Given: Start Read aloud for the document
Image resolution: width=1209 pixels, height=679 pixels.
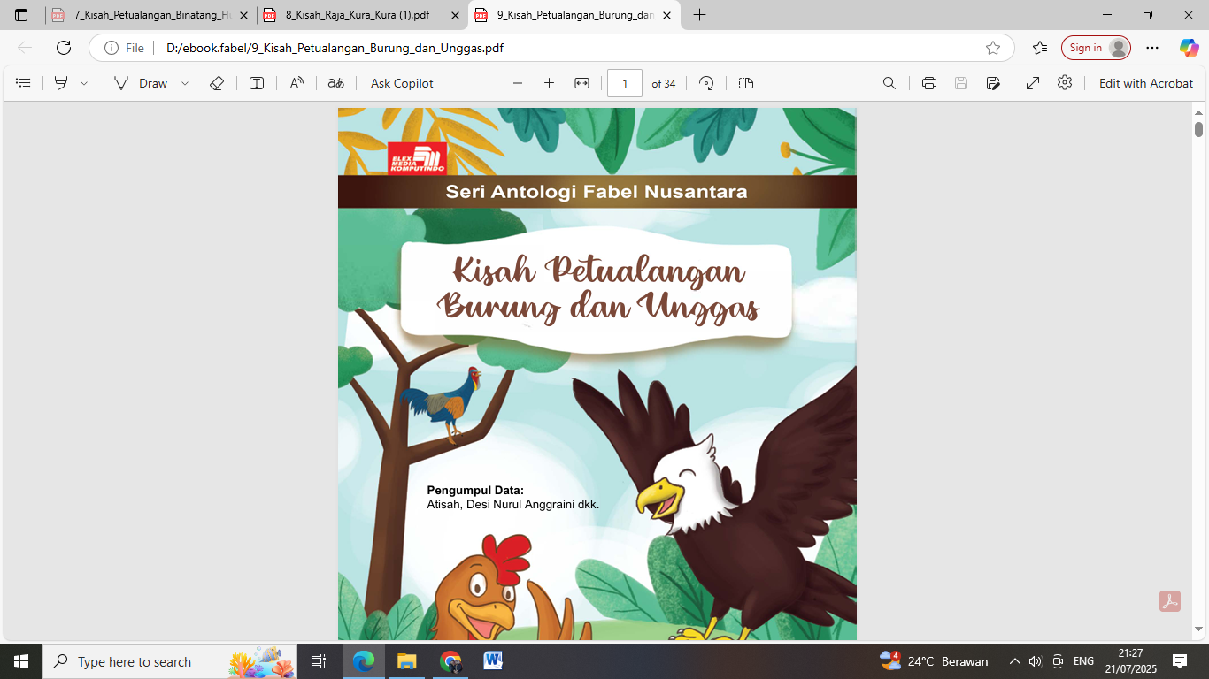Looking at the screenshot, I should coord(296,82).
